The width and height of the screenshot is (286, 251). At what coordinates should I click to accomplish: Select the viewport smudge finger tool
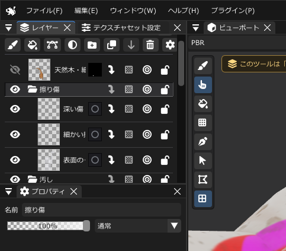pos(203,85)
